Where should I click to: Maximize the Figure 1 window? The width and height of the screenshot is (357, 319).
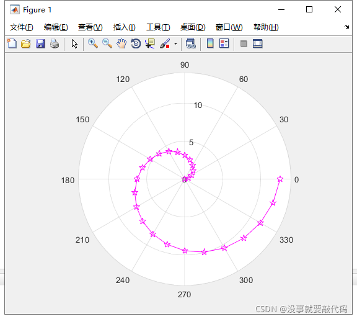tap(309, 9)
